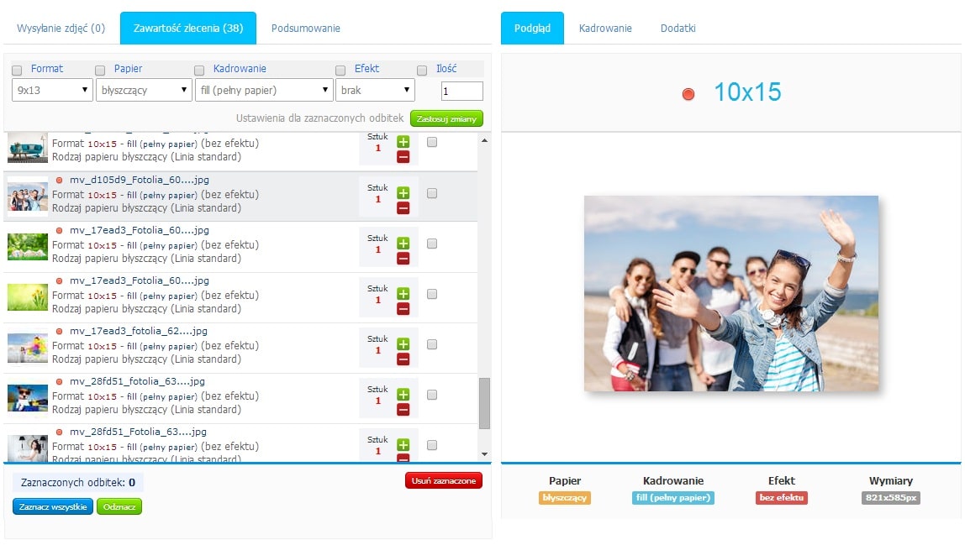Viewport: 965px width, 545px height.
Task: Tick the Kadrowanie checkbox in settings header
Action: click(199, 71)
